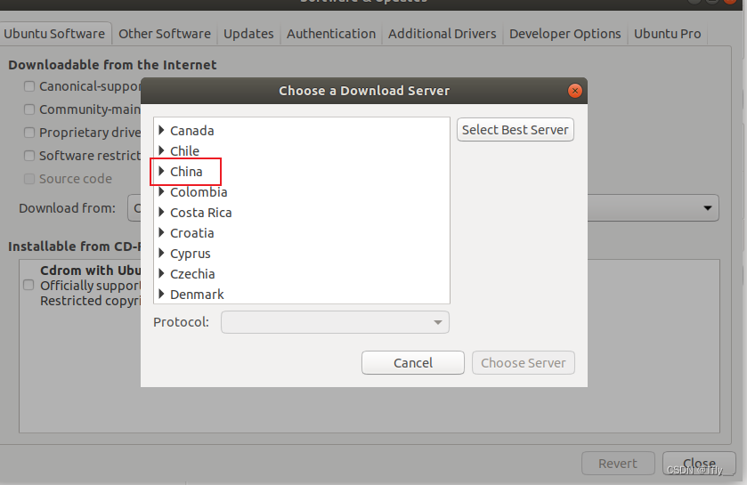Viewport: 747px width, 485px height.
Task: Toggle Proprietary drivers checkbox
Action: tap(29, 133)
